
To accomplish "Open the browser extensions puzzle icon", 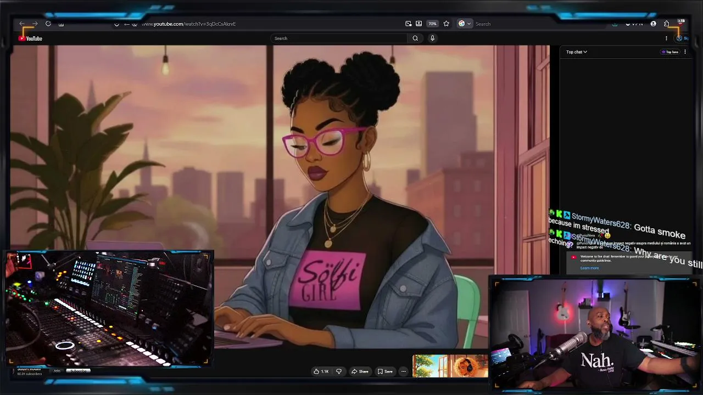I will (x=667, y=24).
